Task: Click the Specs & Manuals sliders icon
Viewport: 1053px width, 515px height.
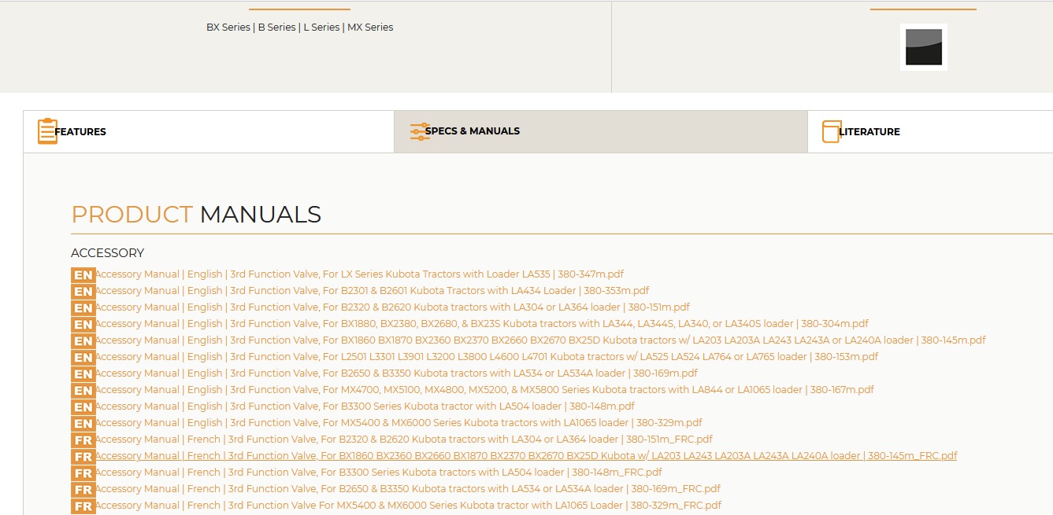Action: tap(420, 131)
